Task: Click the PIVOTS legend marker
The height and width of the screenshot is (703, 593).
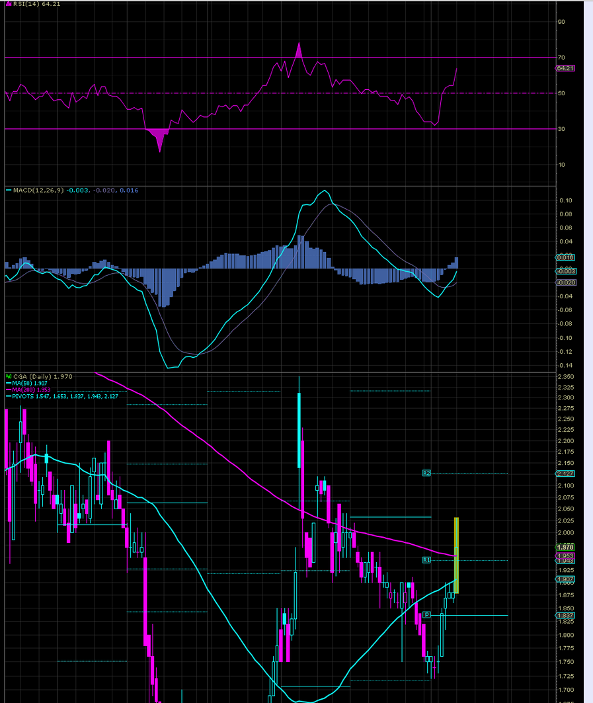Action: coord(8,396)
